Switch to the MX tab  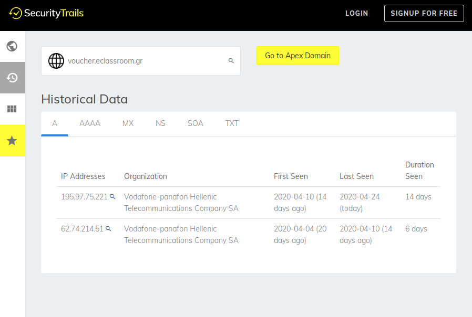click(x=128, y=123)
